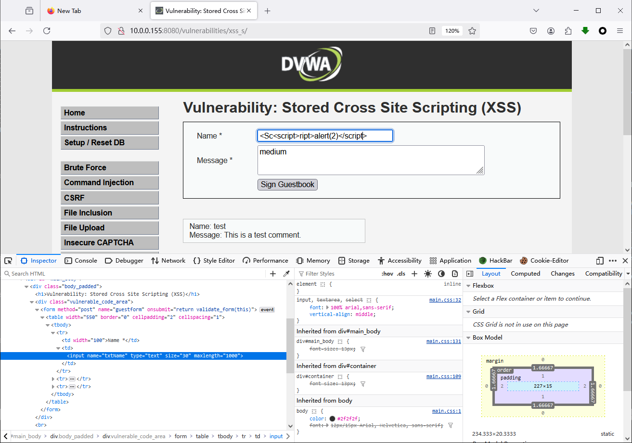This screenshot has height=443, width=632.
Task: Switch to the Console tab
Action: (81, 261)
